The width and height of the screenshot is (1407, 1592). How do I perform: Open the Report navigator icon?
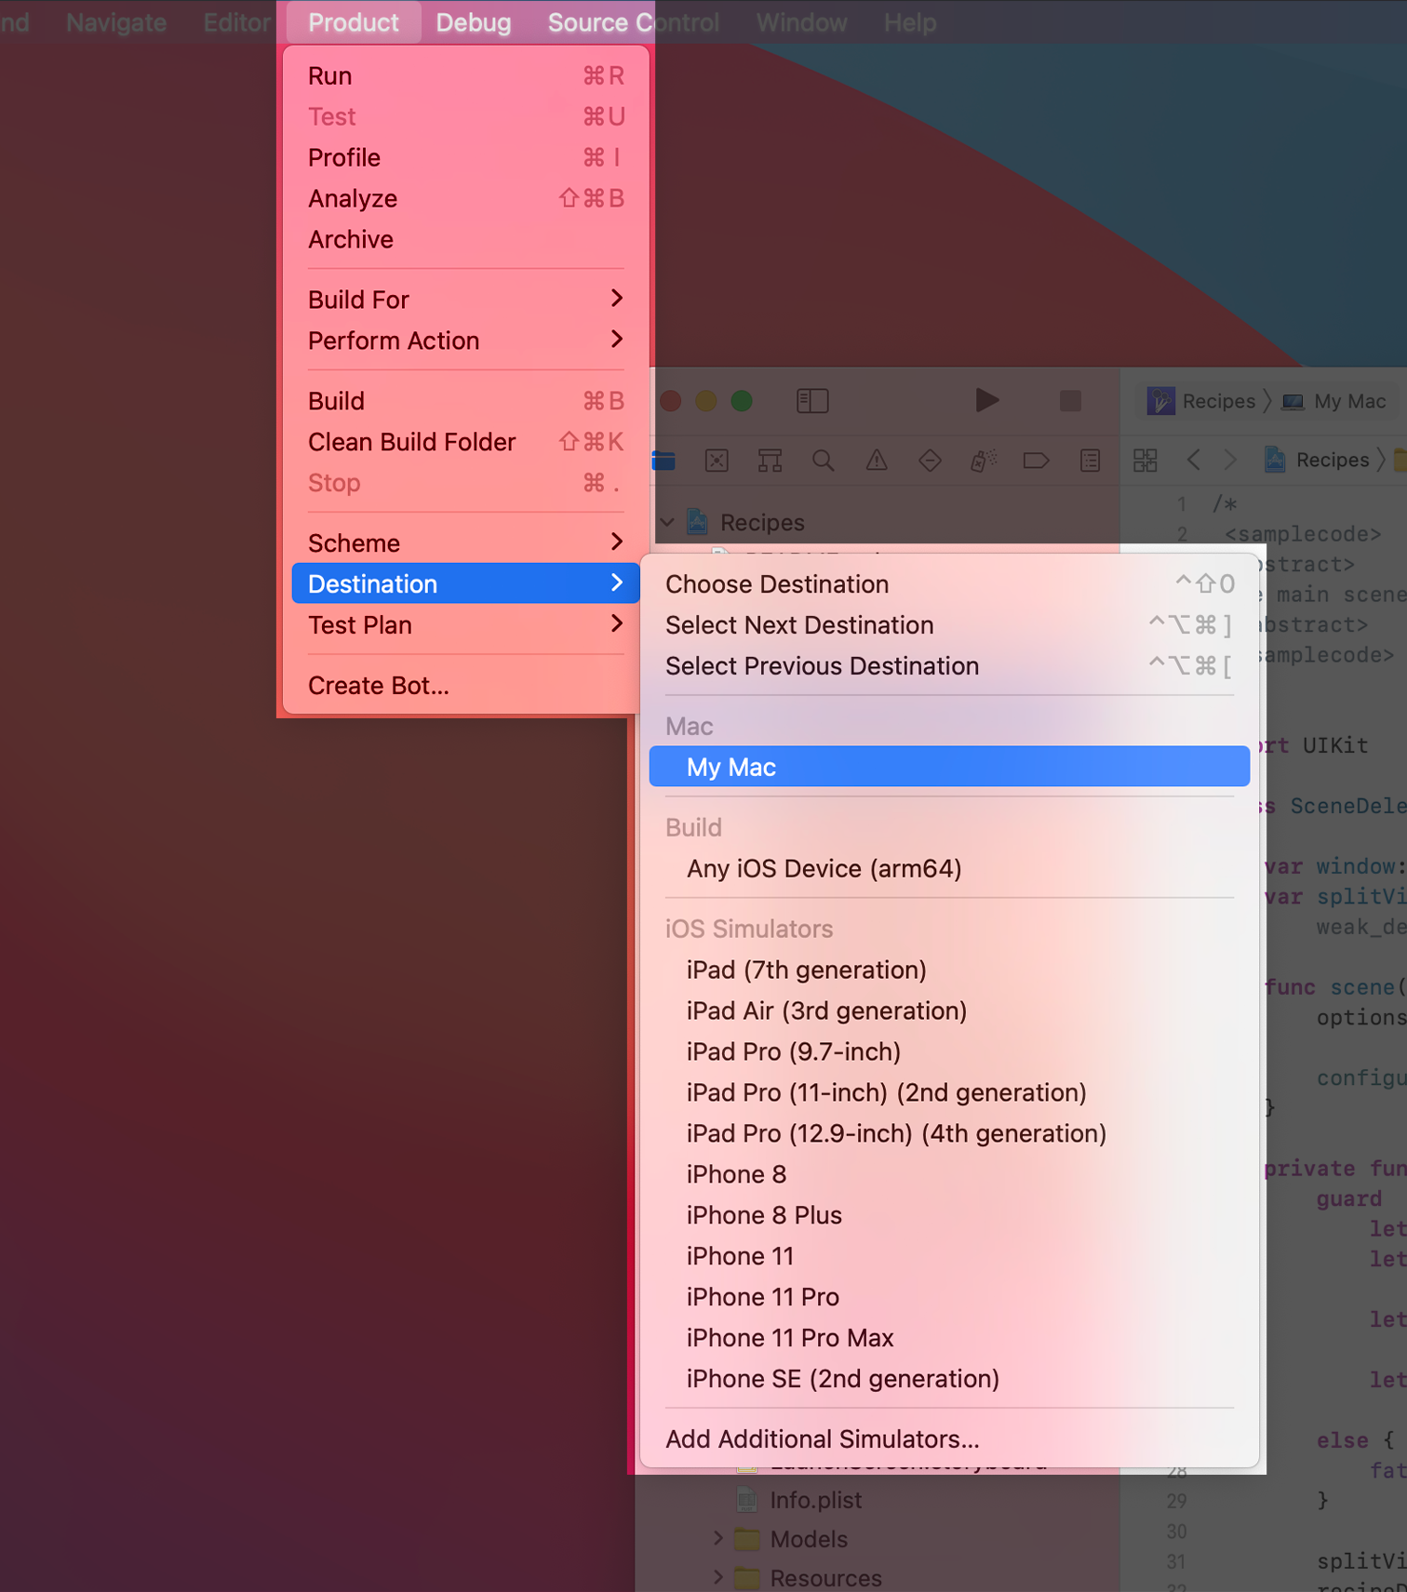tap(1090, 461)
